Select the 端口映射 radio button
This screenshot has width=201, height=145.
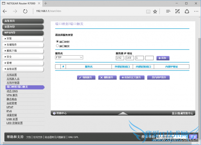(x=57, y=41)
